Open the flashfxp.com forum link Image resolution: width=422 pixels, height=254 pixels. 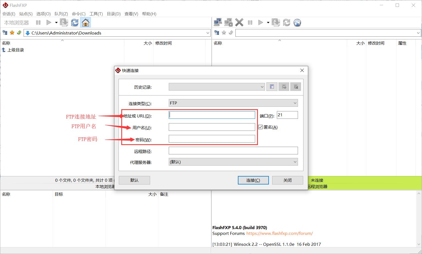(280, 233)
